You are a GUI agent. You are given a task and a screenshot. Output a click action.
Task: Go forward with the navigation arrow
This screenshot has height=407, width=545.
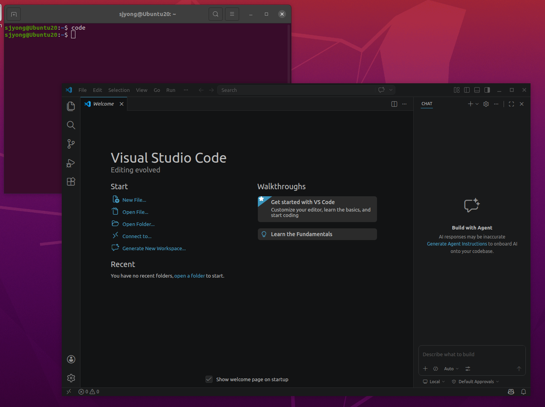(x=211, y=90)
